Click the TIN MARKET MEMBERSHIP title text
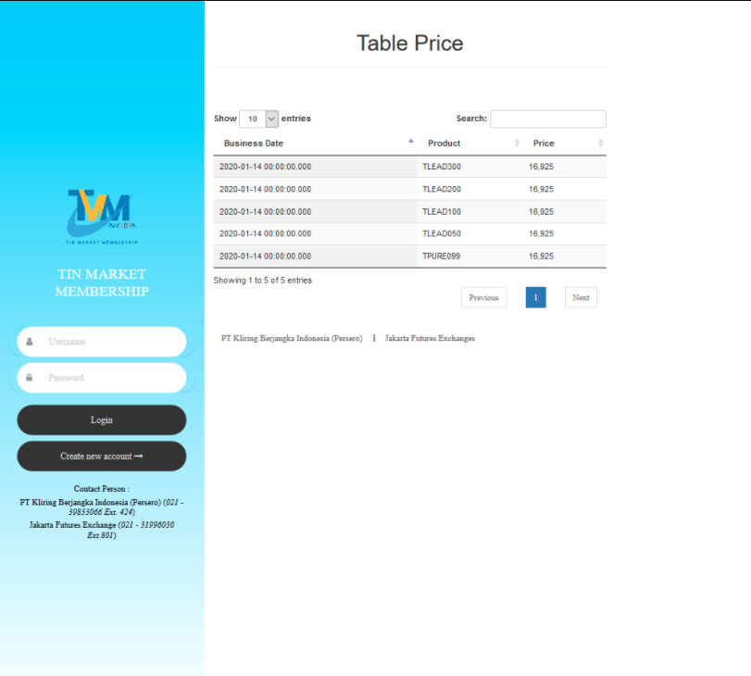751x676 pixels. click(x=102, y=282)
